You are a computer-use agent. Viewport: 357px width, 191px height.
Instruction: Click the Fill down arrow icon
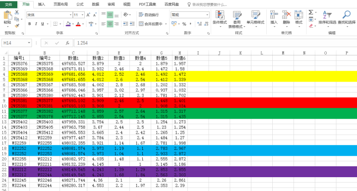point(311,19)
